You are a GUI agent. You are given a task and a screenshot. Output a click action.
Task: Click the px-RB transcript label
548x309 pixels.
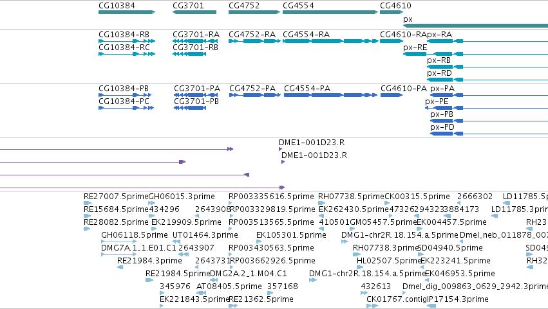coord(439,60)
